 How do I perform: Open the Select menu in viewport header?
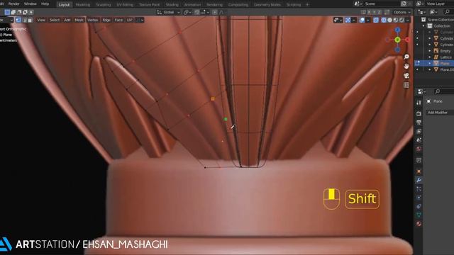[x=55, y=20]
